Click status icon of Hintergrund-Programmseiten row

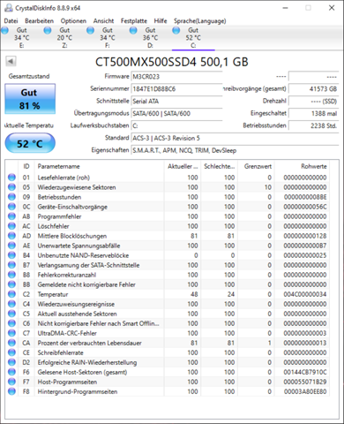11,391
